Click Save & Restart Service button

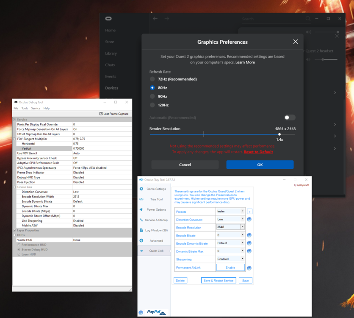(x=218, y=281)
